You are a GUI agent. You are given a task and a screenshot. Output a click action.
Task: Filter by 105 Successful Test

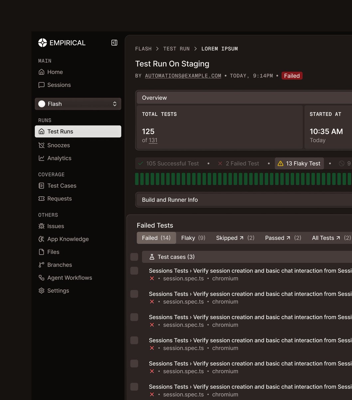(x=169, y=163)
